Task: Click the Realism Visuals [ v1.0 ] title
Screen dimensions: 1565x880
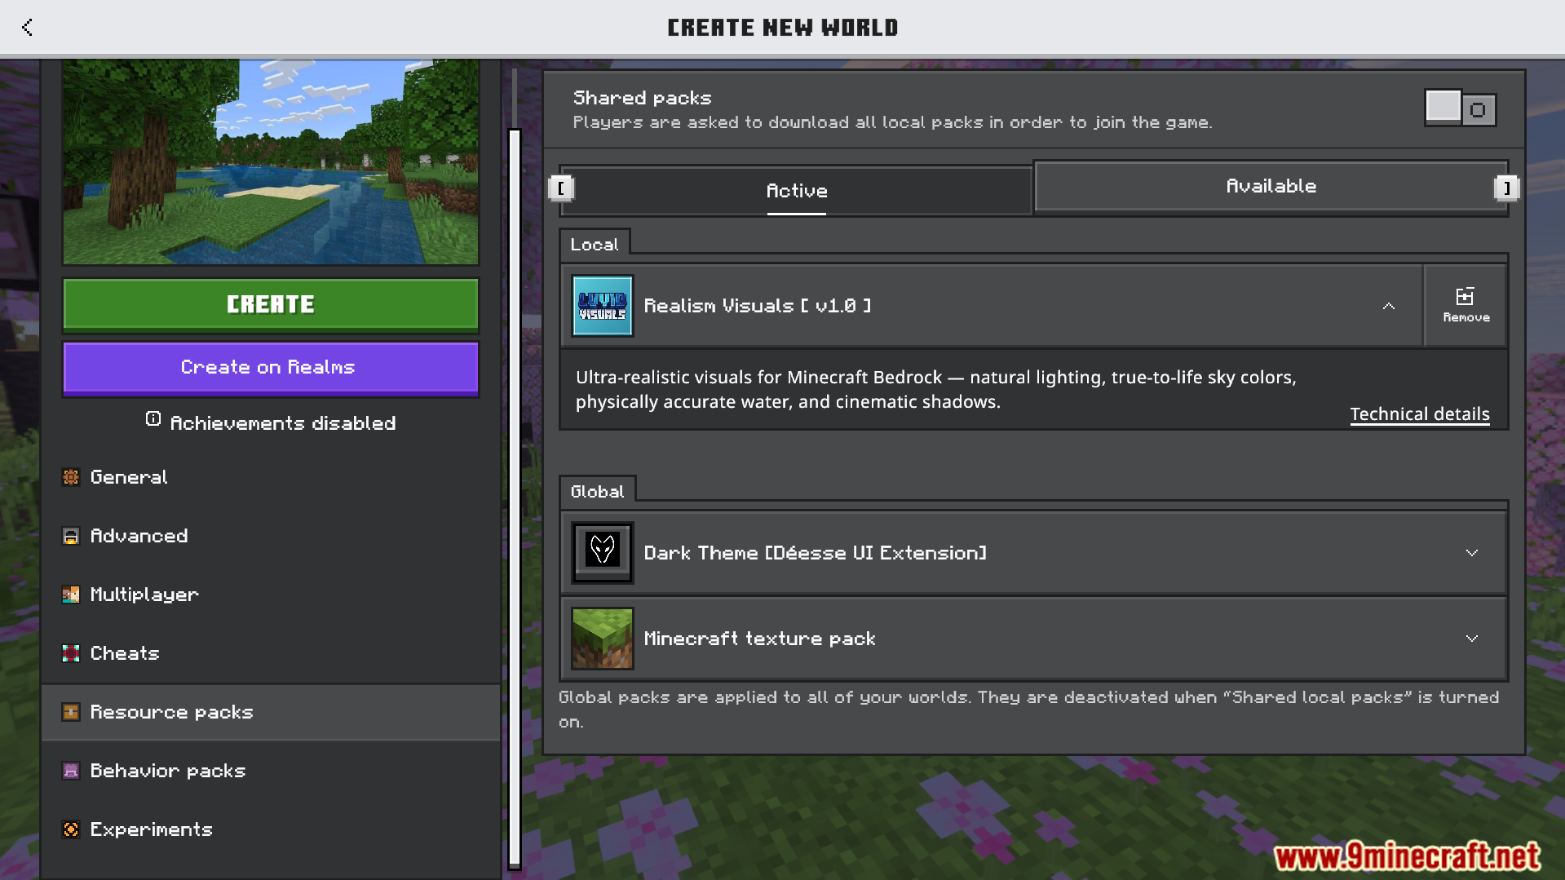Action: [758, 306]
